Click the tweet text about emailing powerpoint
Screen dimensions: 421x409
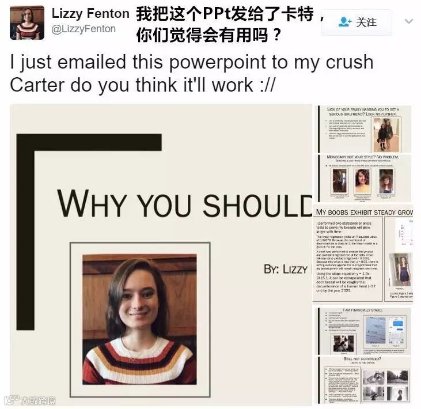point(191,73)
